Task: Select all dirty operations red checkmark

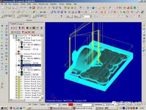Action: pyautogui.click(x=15, y=28)
